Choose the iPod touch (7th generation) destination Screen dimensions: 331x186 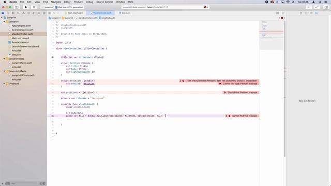click(69, 7)
